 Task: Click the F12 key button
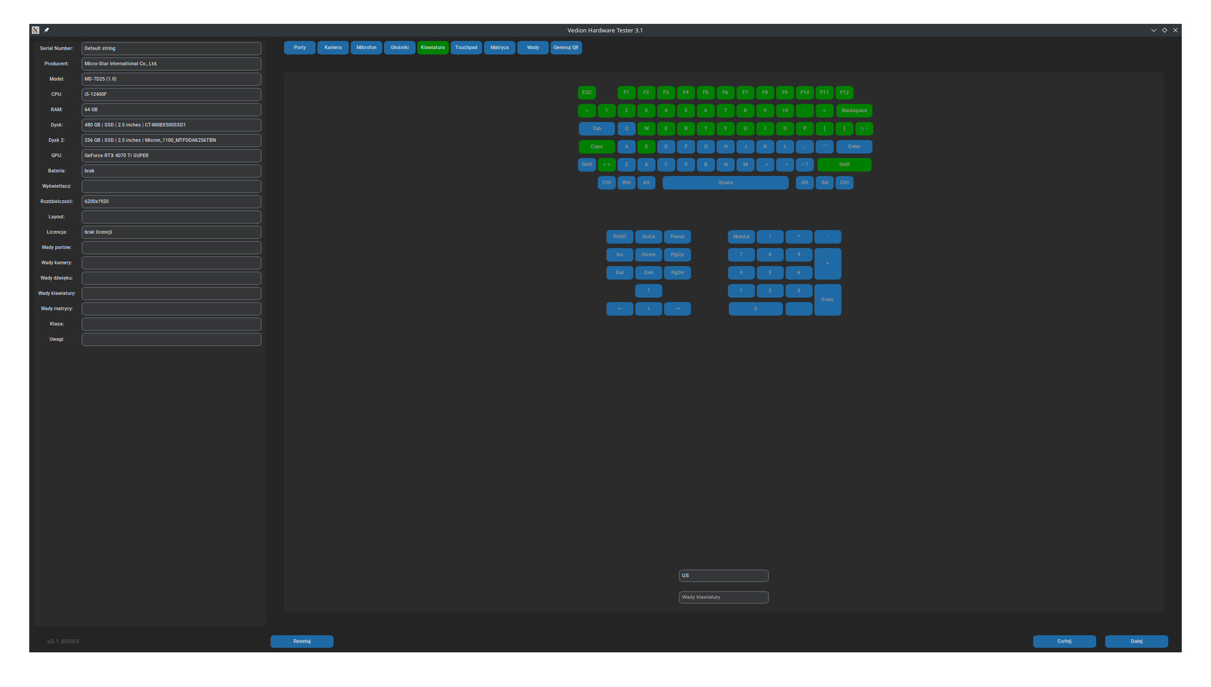coord(845,92)
